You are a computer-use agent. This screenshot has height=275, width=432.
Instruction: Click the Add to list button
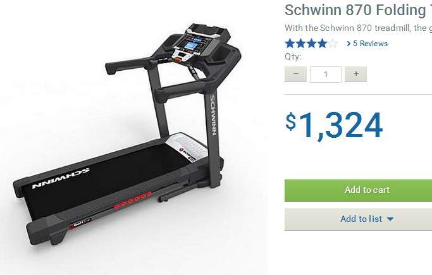[x=358, y=219]
